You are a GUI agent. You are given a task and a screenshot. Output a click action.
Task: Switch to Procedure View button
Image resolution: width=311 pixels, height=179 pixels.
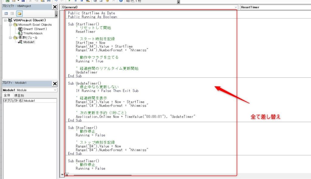pyautogui.click(x=62, y=175)
